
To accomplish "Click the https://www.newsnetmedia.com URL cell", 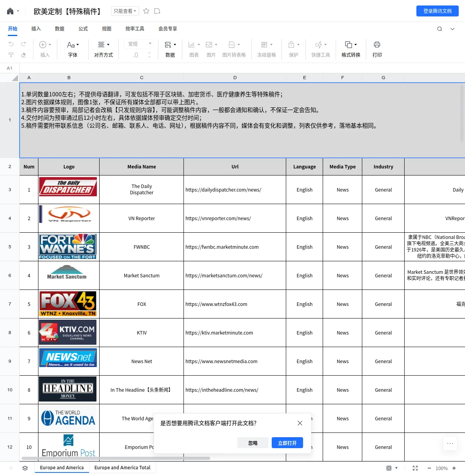I will point(235,361).
